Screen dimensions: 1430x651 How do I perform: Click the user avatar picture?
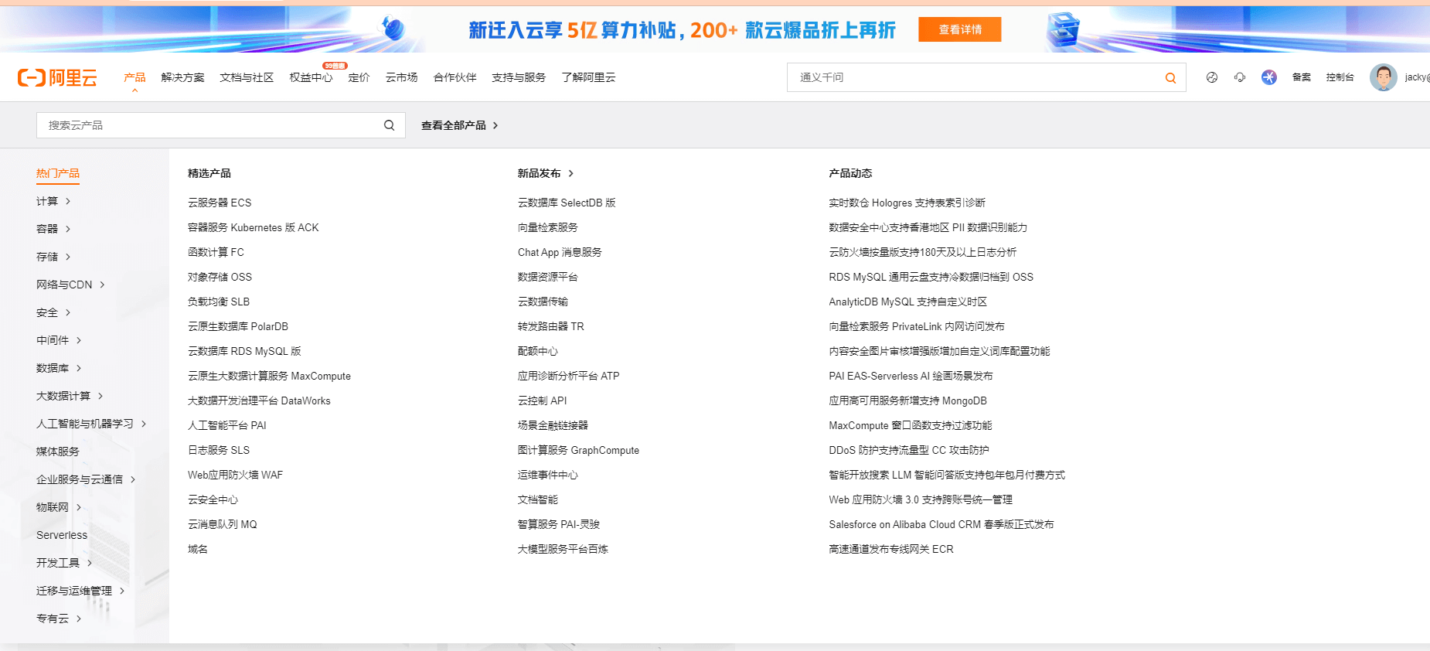coord(1383,77)
